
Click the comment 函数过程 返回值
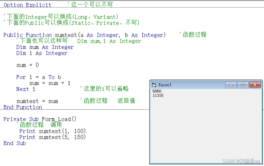tap(108, 101)
